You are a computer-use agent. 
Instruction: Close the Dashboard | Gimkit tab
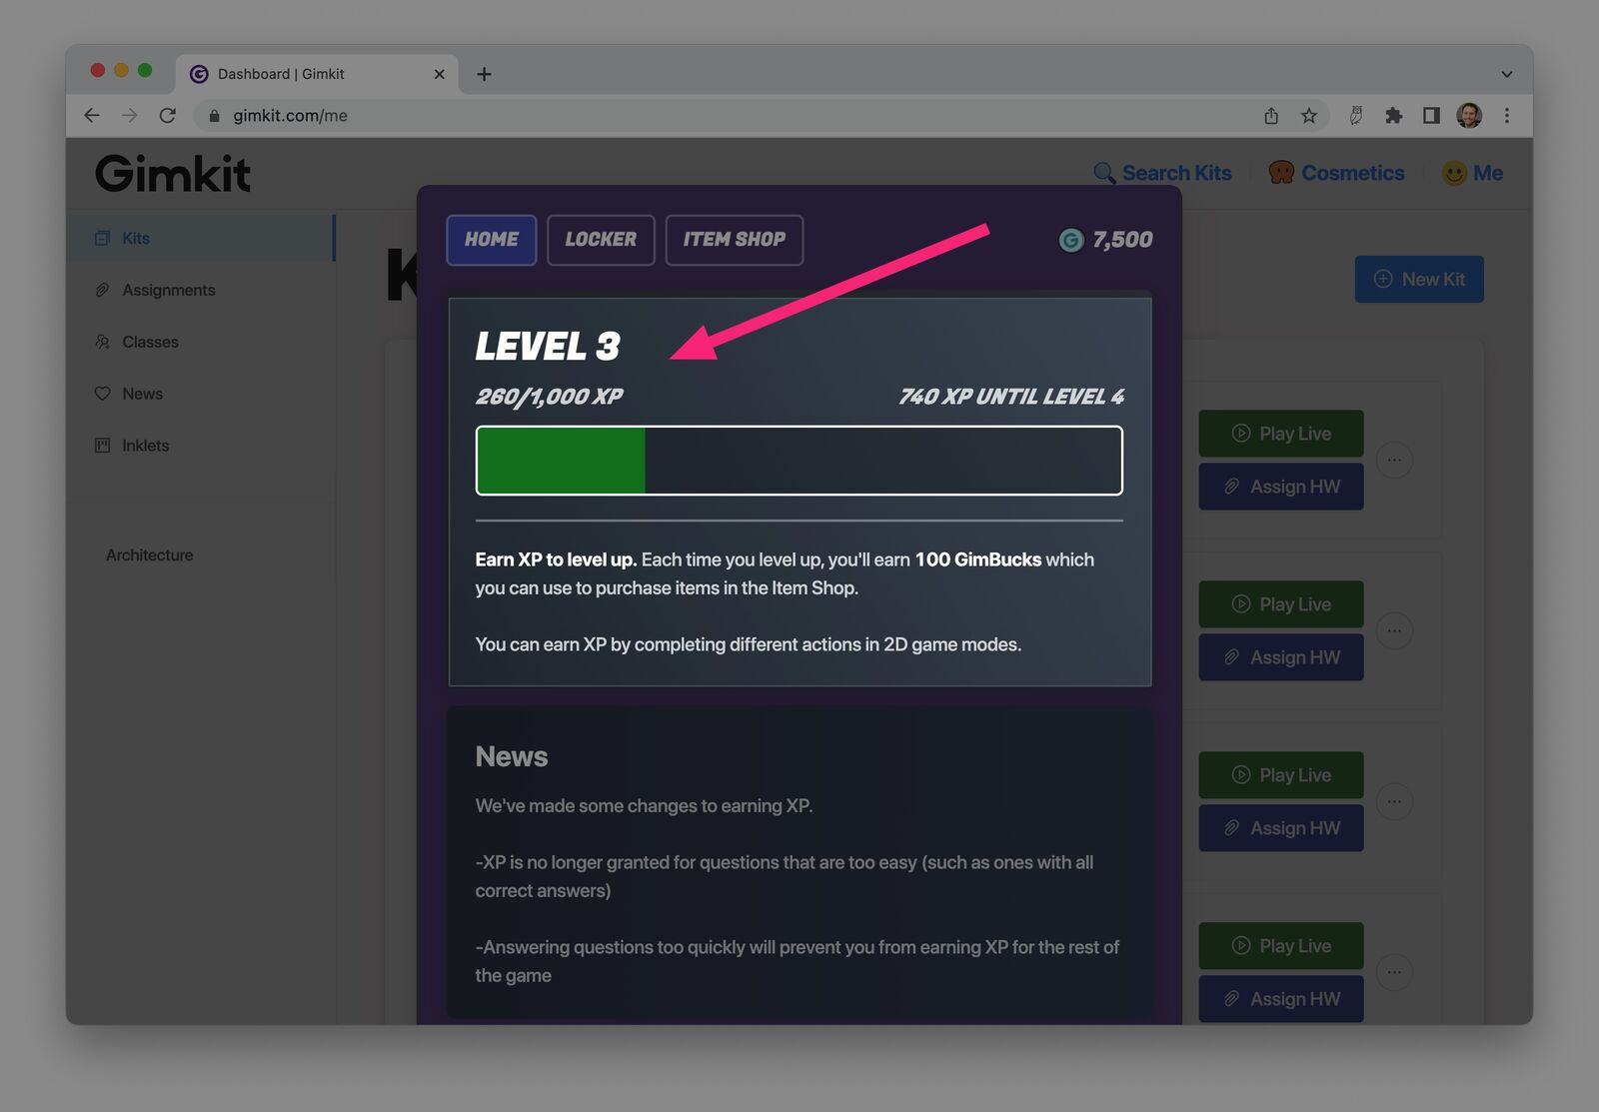(x=439, y=74)
